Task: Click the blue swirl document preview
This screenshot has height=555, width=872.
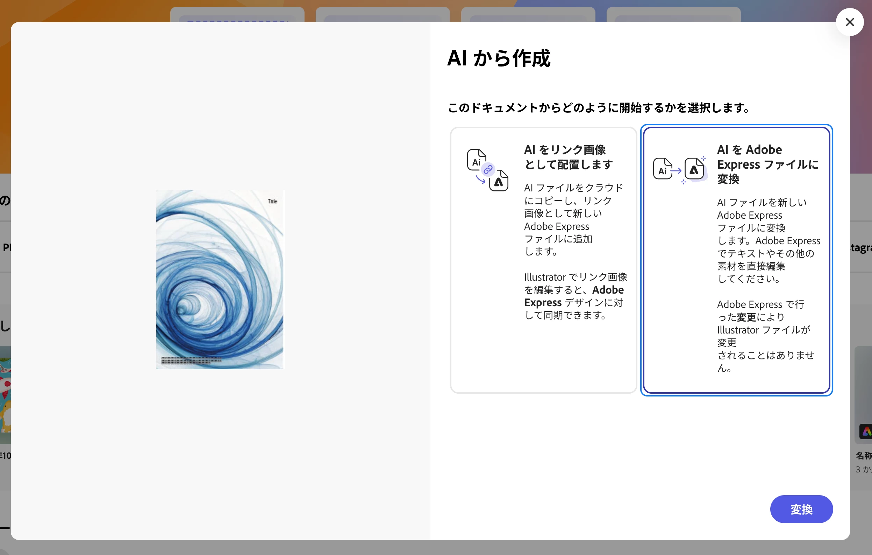Action: (x=220, y=279)
